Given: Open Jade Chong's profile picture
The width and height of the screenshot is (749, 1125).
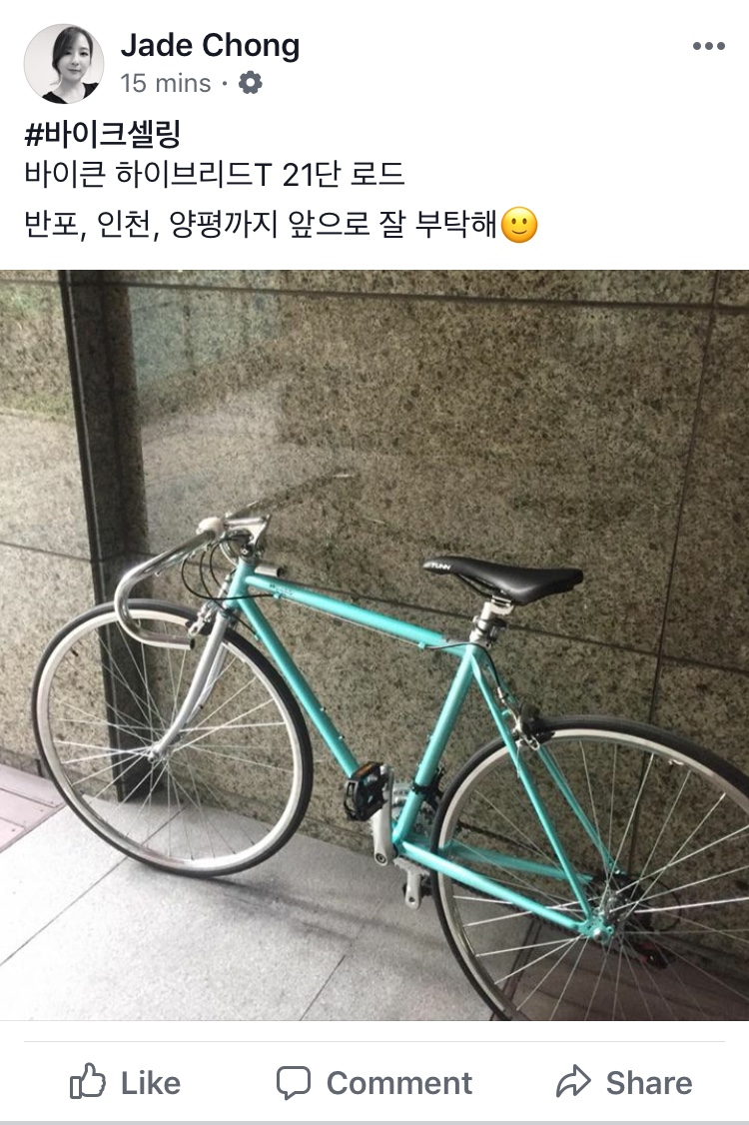Looking at the screenshot, I should point(64,64).
